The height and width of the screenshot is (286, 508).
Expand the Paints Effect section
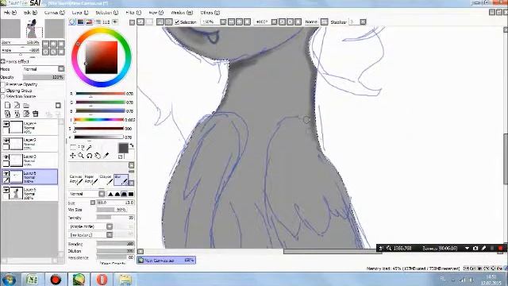tap(2, 61)
